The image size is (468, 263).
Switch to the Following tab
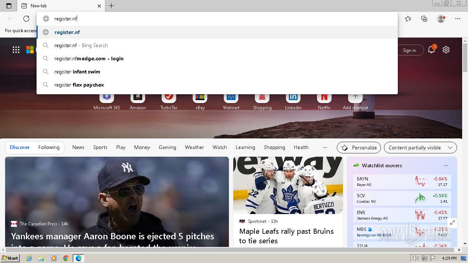(49, 147)
